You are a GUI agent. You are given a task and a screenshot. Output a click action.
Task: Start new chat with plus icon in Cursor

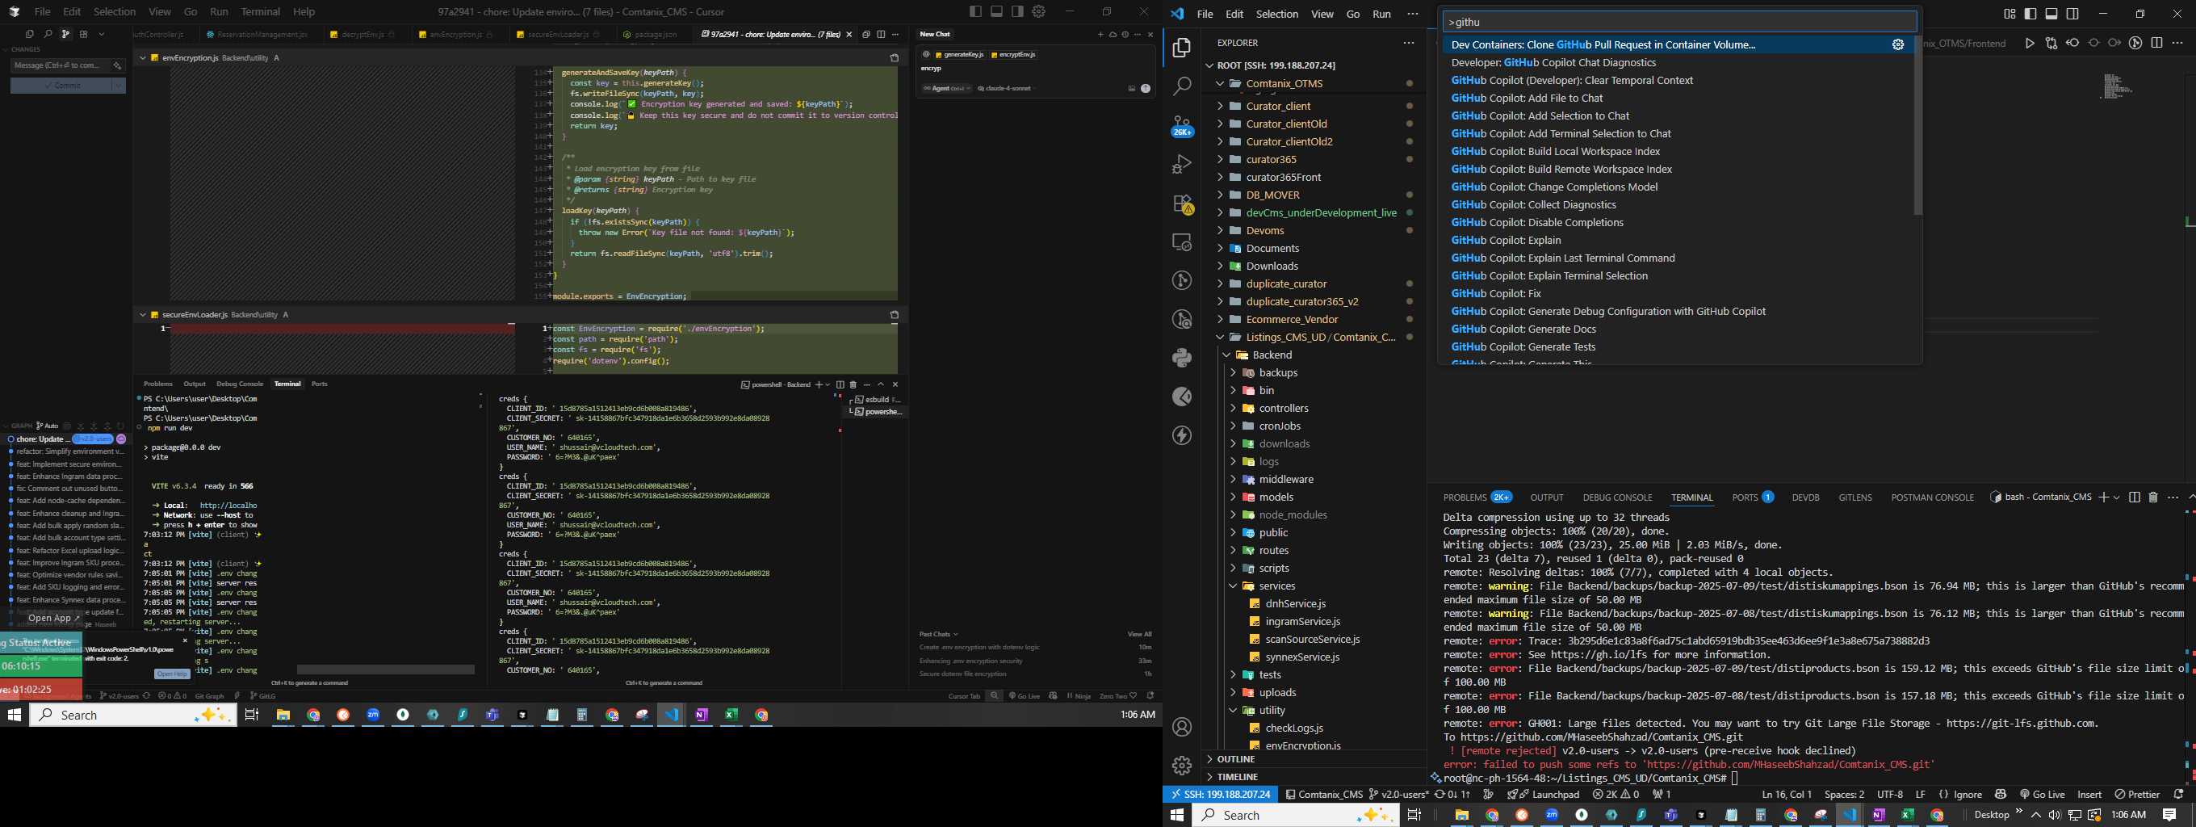(1100, 34)
